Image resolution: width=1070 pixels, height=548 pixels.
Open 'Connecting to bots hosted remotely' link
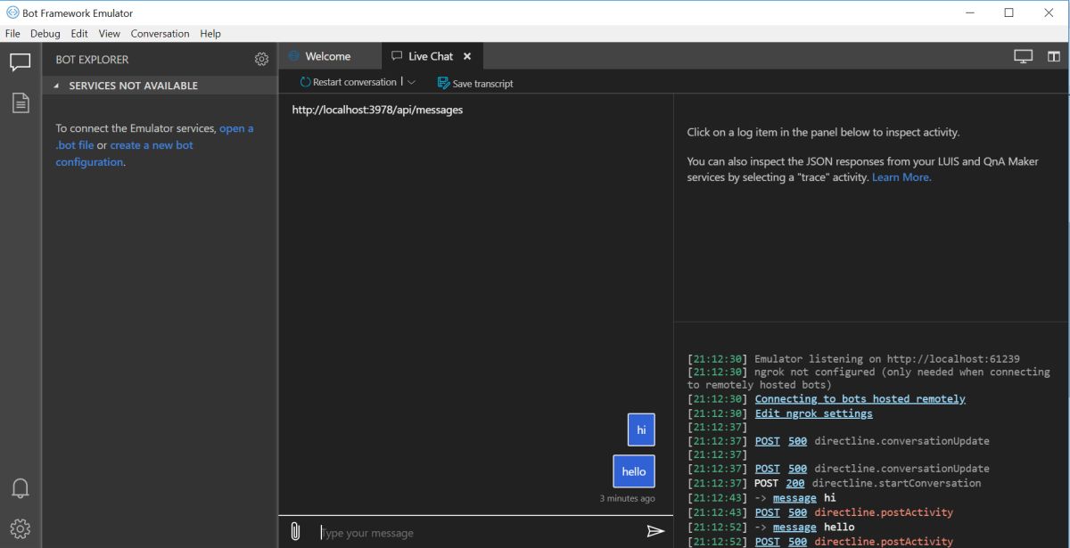860,399
